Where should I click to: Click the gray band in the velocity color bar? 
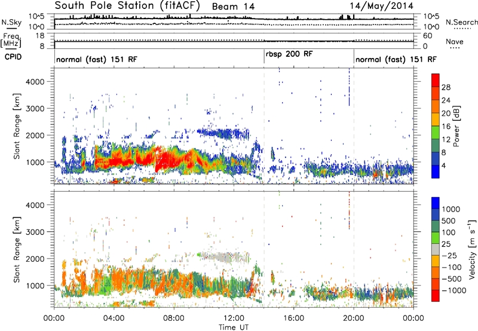point(436,250)
